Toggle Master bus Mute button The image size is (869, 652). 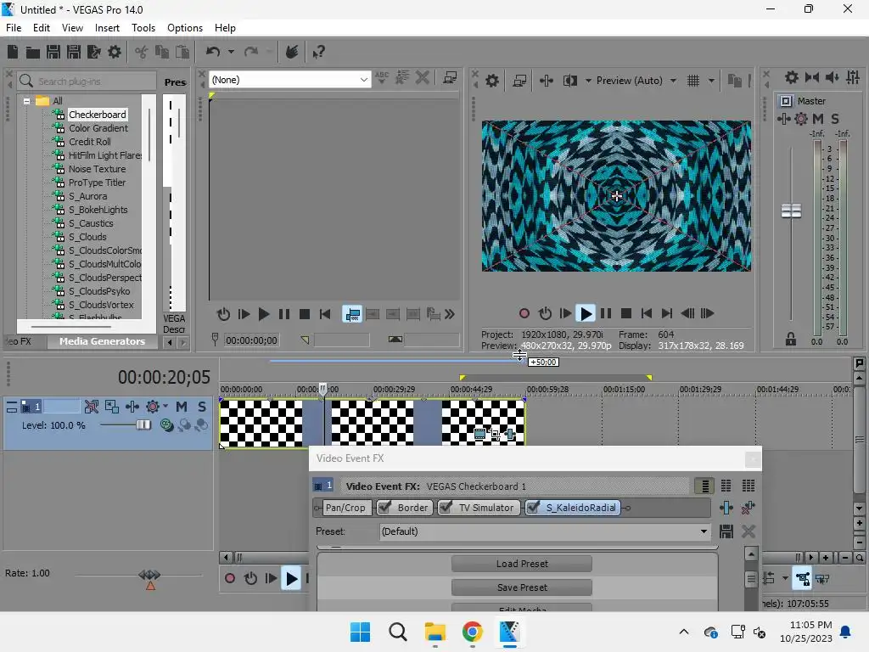click(818, 119)
